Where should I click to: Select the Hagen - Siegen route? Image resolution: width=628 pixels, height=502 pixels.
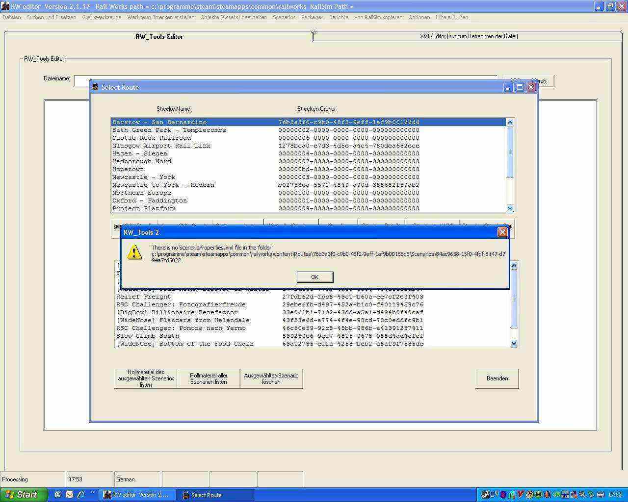[308, 153]
